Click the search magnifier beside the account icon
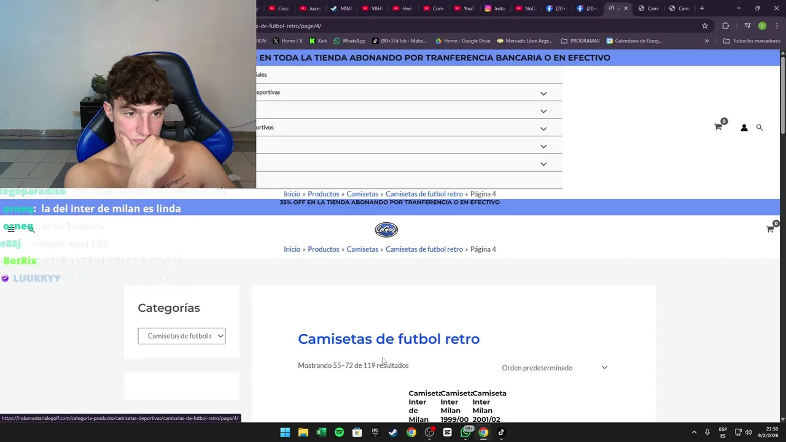This screenshot has width=786, height=442. tap(760, 127)
